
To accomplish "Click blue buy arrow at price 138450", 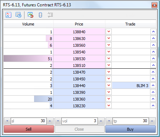I will (x=153, y=79).
